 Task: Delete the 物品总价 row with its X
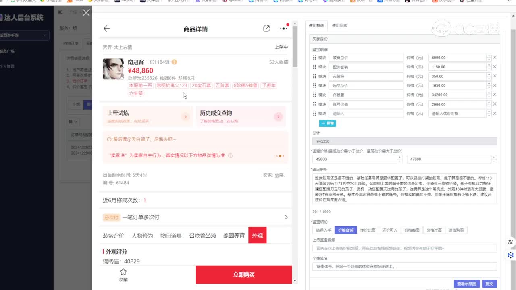coord(495,85)
